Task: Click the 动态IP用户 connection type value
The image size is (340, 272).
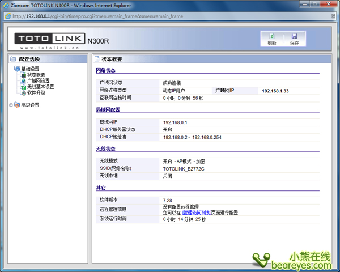Action: tap(174, 91)
